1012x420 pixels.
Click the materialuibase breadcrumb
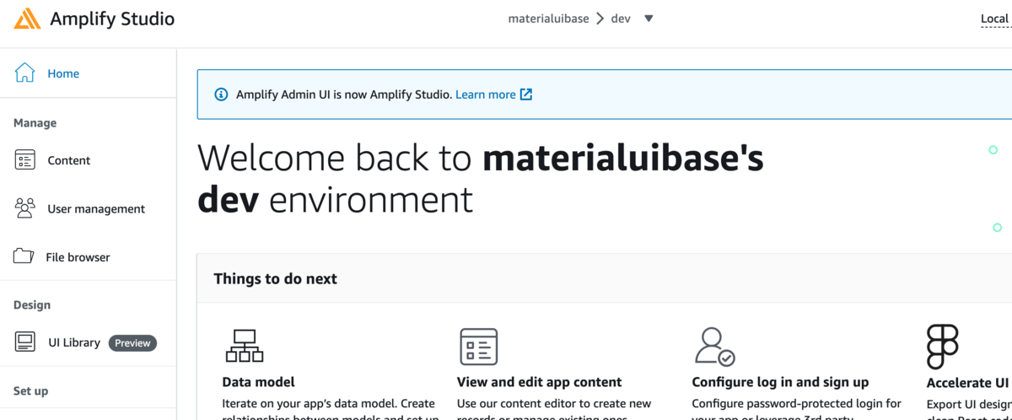point(548,19)
